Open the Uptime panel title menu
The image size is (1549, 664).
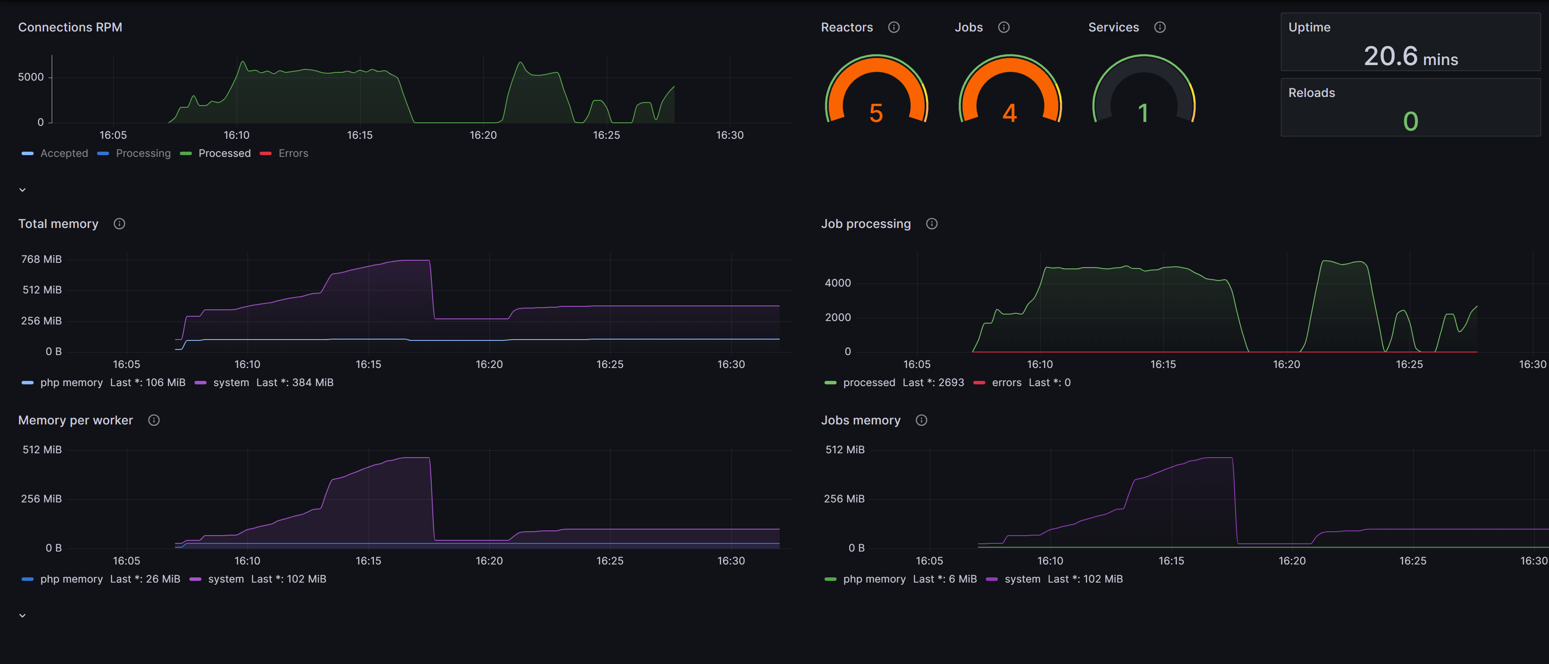click(x=1309, y=27)
